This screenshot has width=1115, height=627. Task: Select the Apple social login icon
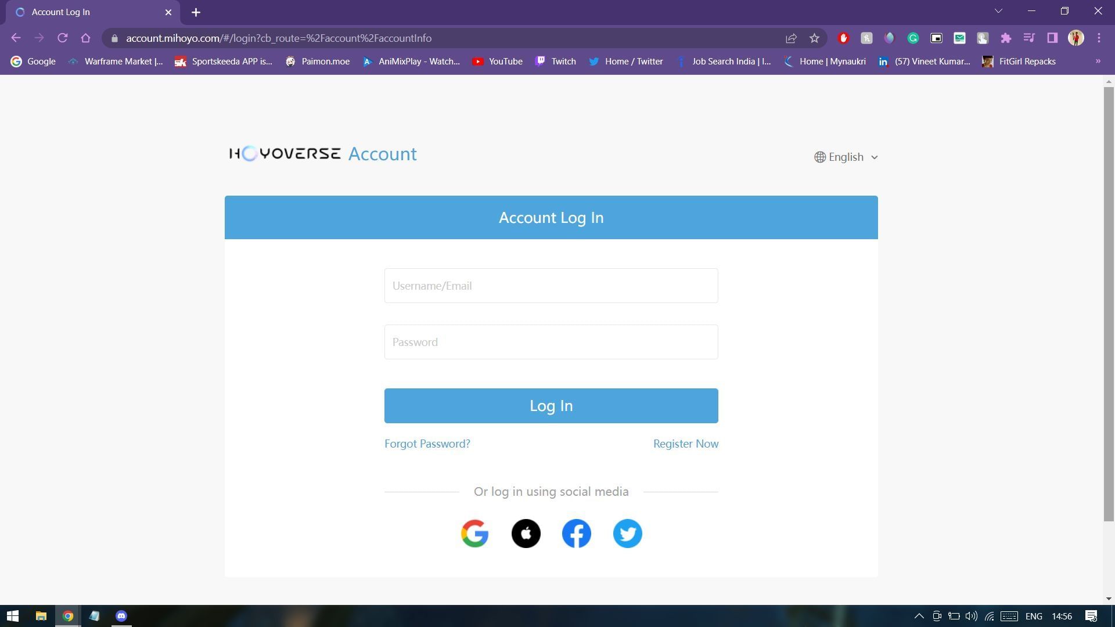point(526,534)
